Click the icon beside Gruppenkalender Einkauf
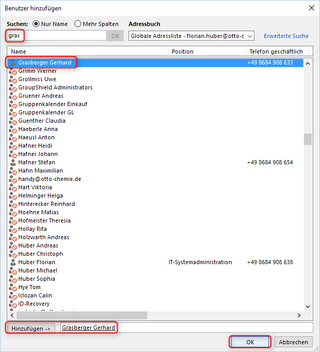The width and height of the screenshot is (320, 352). click(x=13, y=105)
